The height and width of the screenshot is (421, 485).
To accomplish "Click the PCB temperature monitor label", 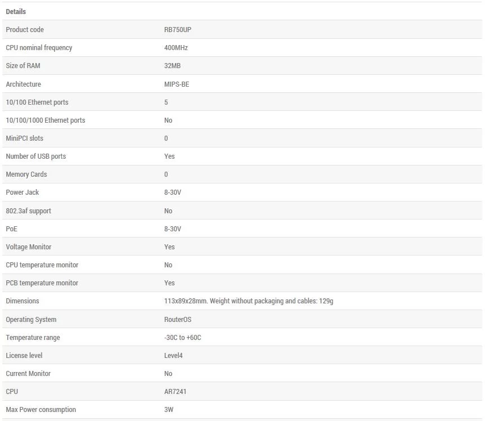I will pos(42,283).
